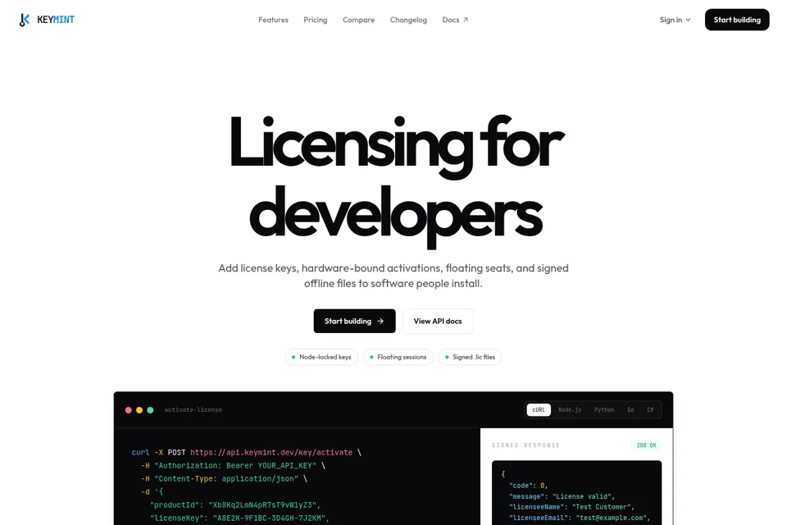Open the Docs external link
787x525 pixels.
455,20
